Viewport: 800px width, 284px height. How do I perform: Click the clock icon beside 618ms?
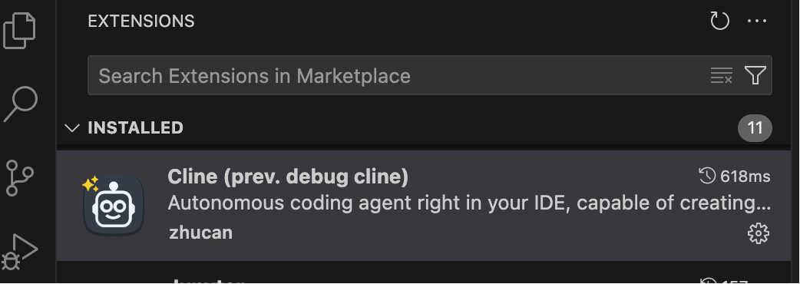[x=707, y=176]
